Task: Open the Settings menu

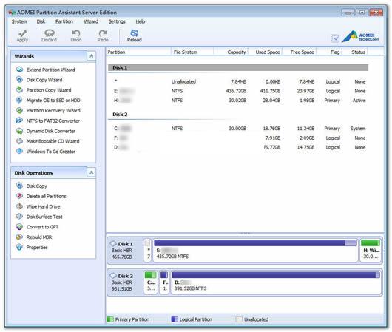Action: coord(117,21)
